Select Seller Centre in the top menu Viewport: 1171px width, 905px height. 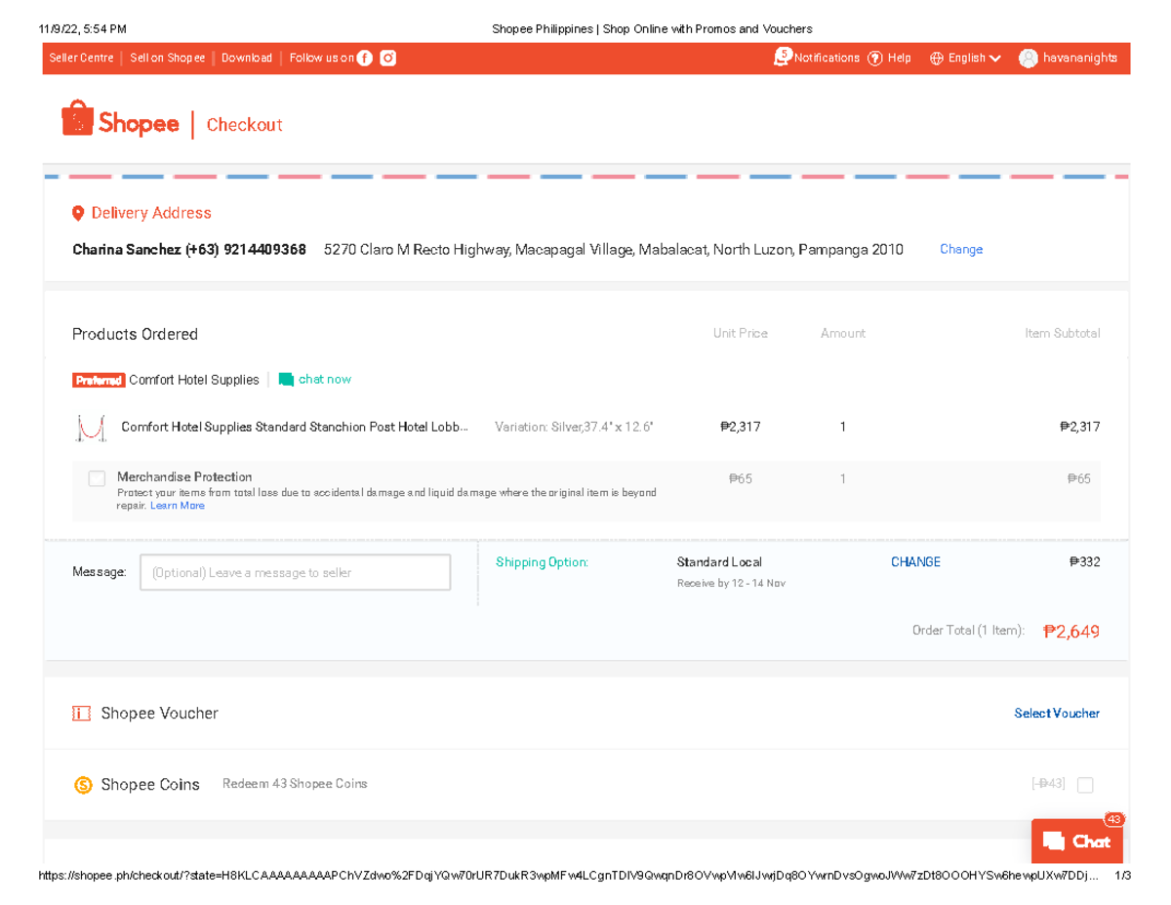[81, 58]
